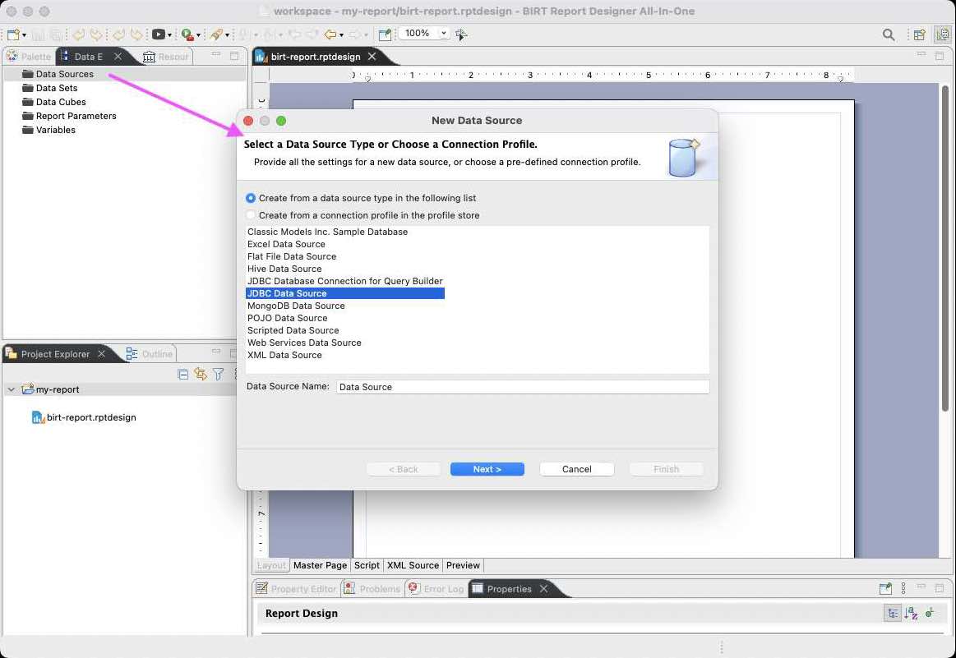The image size is (956, 658).
Task: Click the yellow Back navigation arrow
Action: 330,35
